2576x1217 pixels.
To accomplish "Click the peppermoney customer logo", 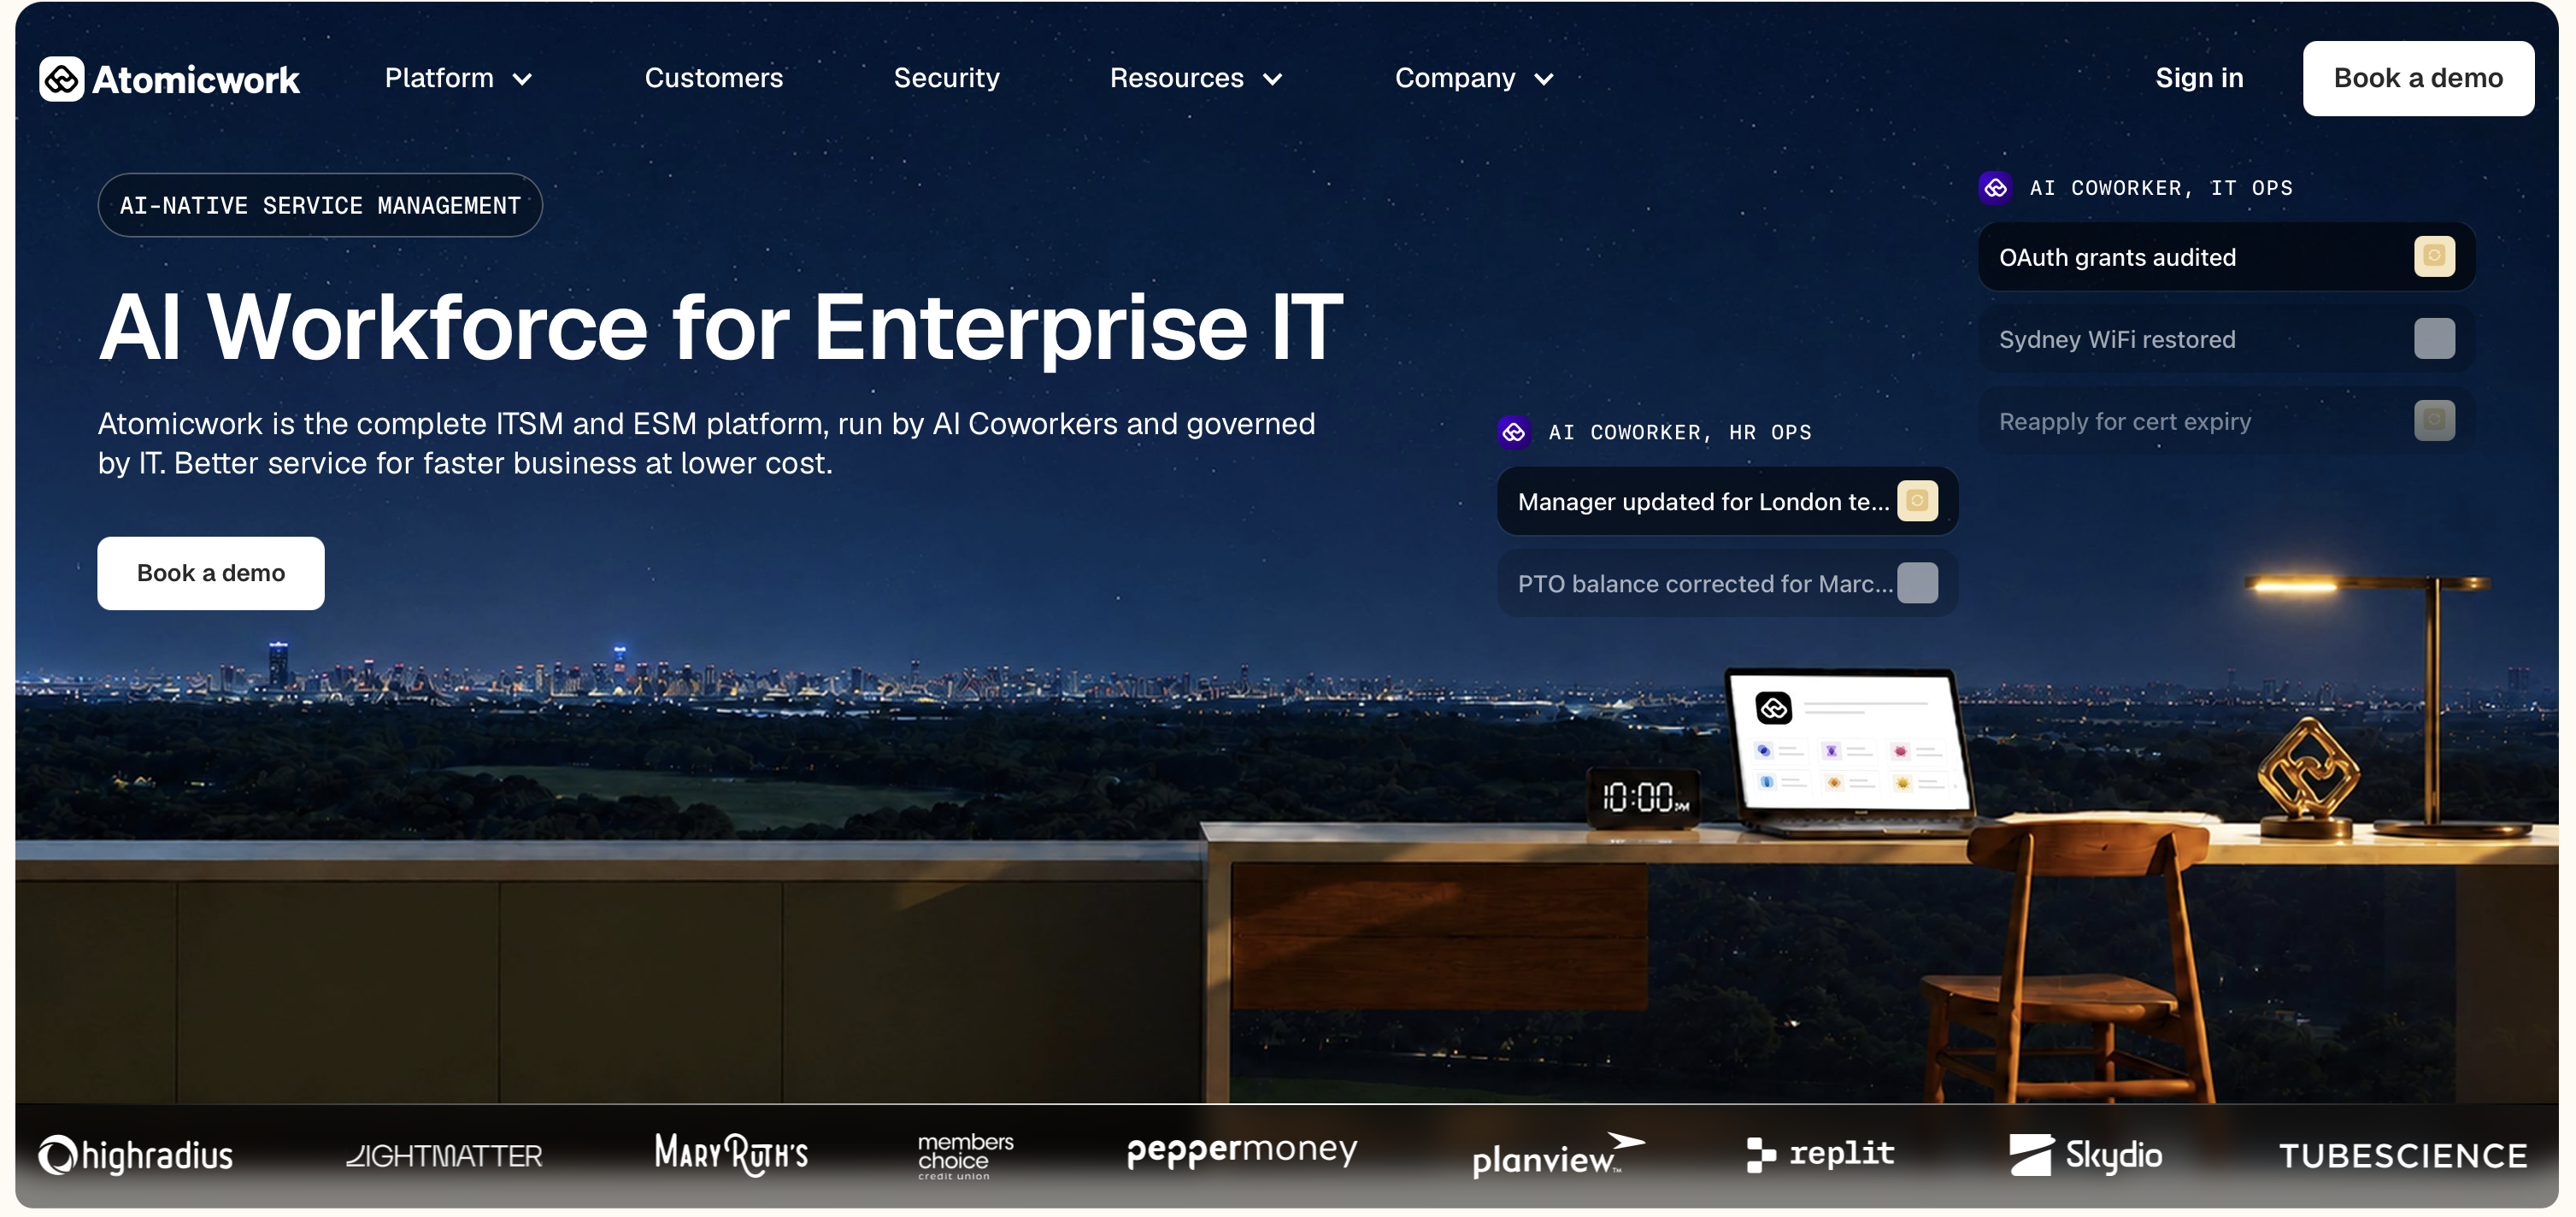I will [x=1241, y=1151].
